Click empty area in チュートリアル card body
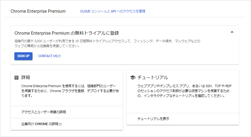Screen dimensions: 251x137 183,105
